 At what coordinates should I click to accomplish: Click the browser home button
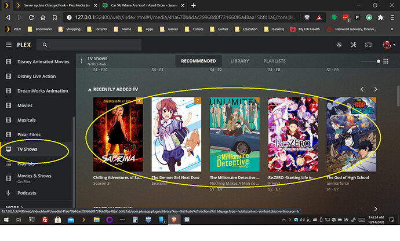pyautogui.click(x=43, y=17)
